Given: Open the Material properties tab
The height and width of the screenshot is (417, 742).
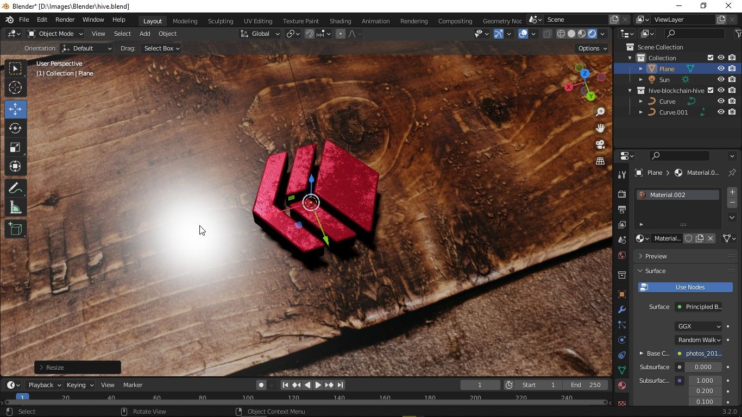Looking at the screenshot, I should [x=622, y=385].
